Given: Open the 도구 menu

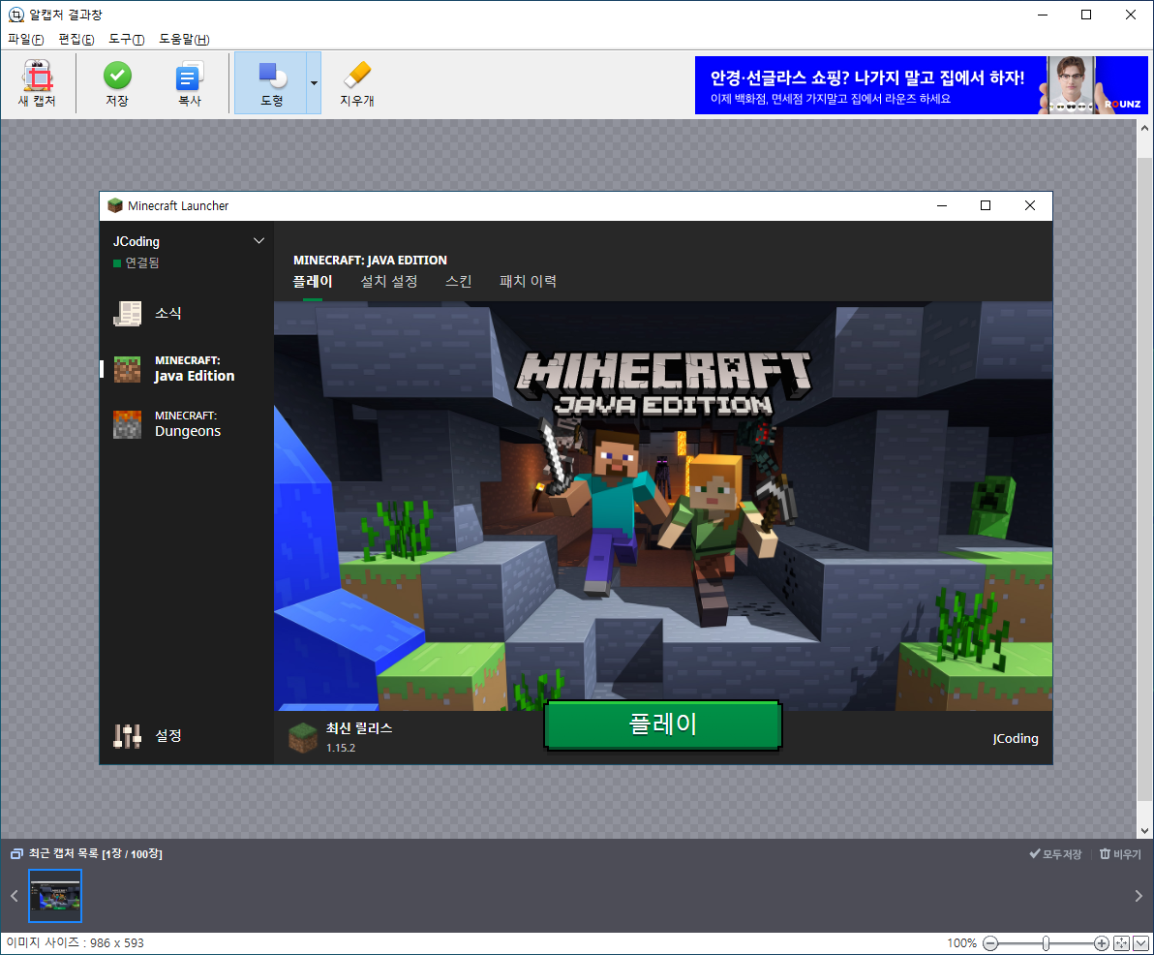Looking at the screenshot, I should tap(127, 39).
